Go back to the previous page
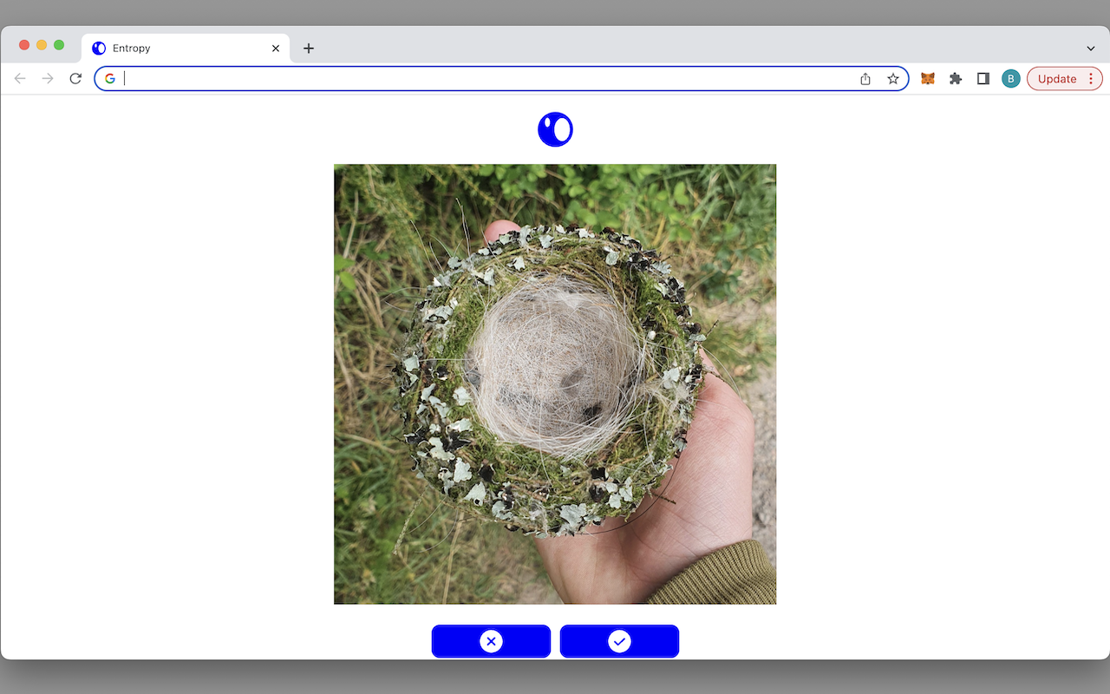The height and width of the screenshot is (694, 1110). point(20,79)
